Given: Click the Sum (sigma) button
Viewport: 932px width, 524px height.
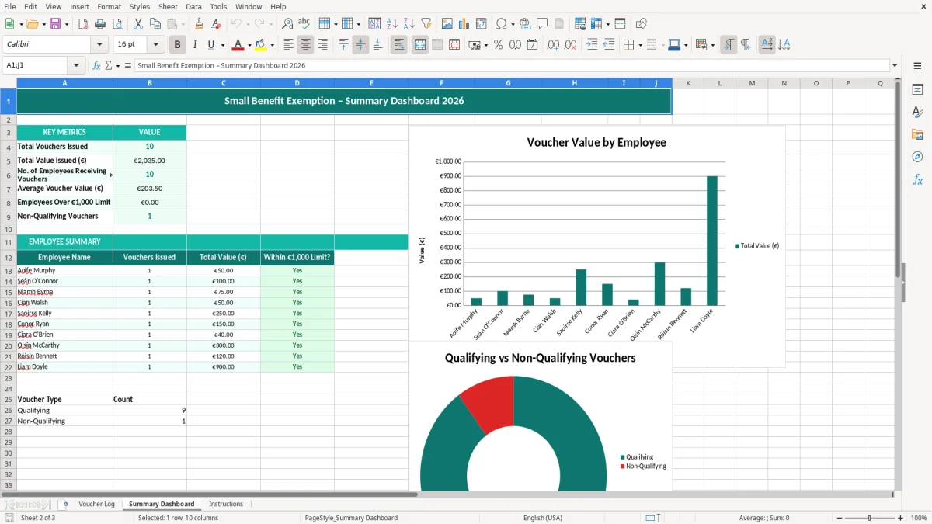Looking at the screenshot, I should [108, 66].
